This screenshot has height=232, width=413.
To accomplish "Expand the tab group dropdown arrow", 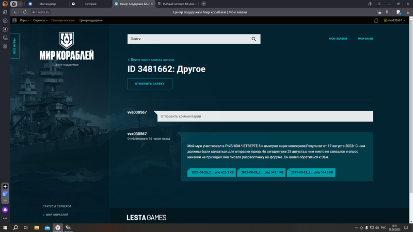I will (x=20, y=4).
